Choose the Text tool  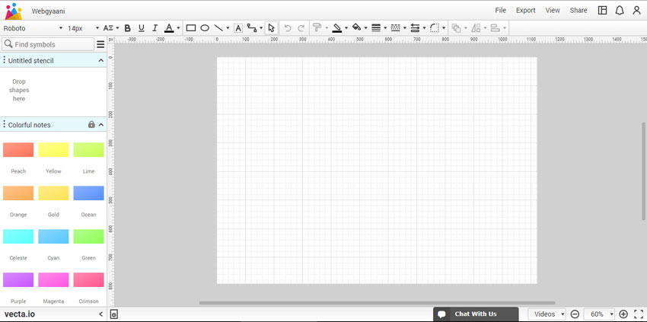[x=238, y=28]
